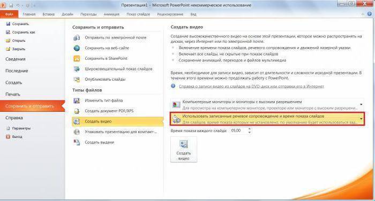Viewport: 375px width, 201px height.
Task: Choose Широковещательный показ слайдов option
Action: click(x=118, y=69)
